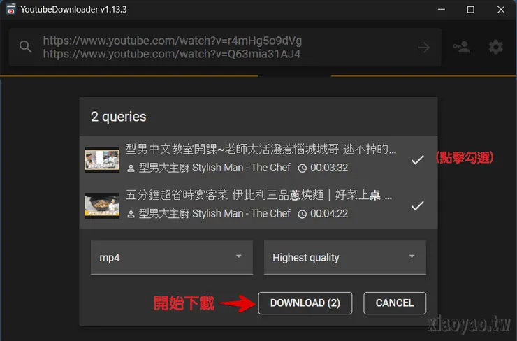Viewport: 517px width, 341px height.
Task: Click the '2 queries' heading
Action: point(119,117)
